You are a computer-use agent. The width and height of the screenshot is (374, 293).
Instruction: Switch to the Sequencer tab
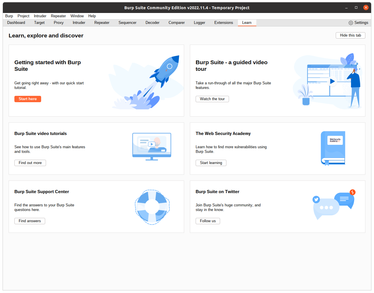point(127,23)
